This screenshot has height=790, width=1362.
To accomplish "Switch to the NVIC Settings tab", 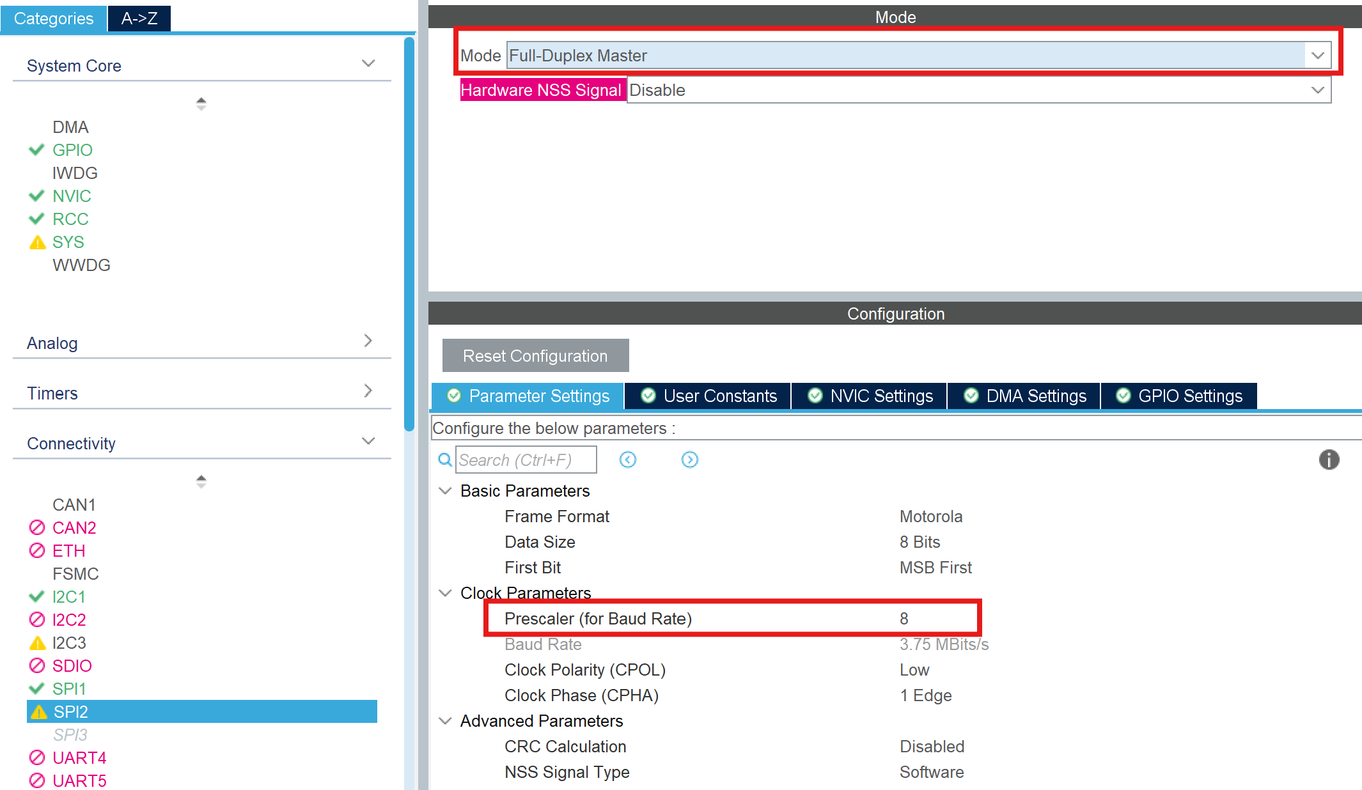I will (x=870, y=396).
